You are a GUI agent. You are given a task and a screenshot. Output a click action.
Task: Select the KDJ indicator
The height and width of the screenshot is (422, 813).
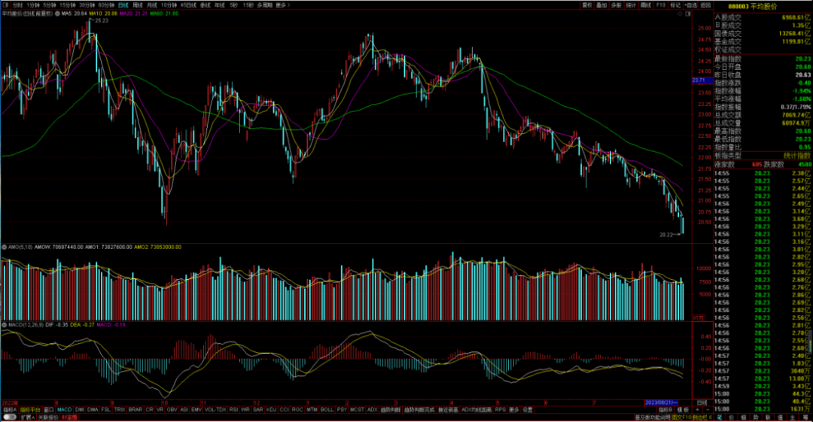pos(271,409)
